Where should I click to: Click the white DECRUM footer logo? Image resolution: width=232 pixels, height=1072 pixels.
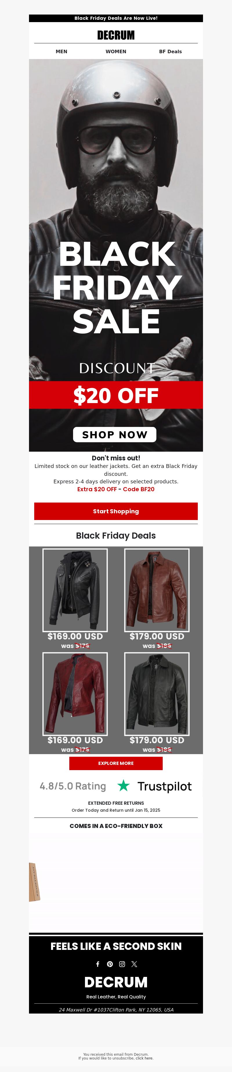pyautogui.click(x=116, y=982)
